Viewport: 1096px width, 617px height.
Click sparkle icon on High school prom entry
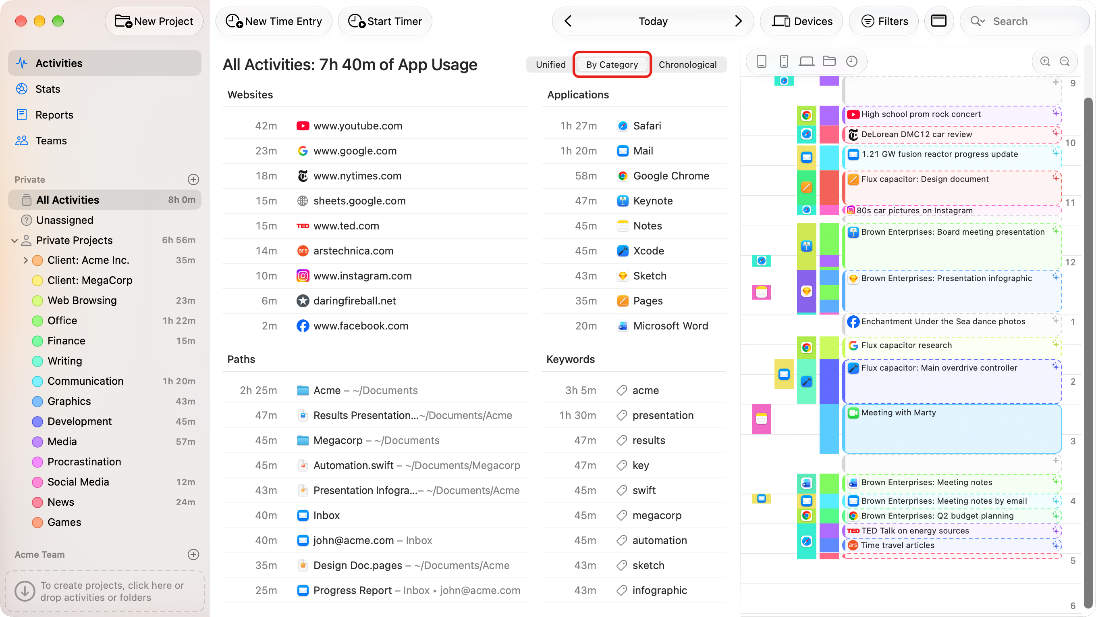1056,113
